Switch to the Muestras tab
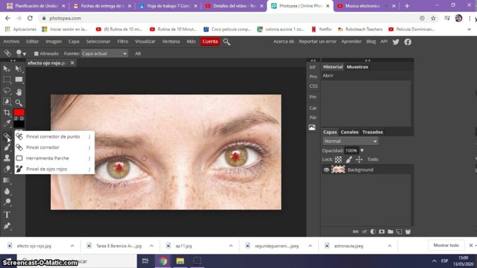Image resolution: width=477 pixels, height=268 pixels. (357, 66)
